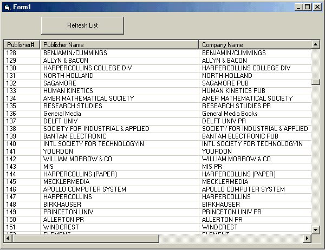This screenshot has width=325, height=250.
Task: Select publisher number 151
Action: pyautogui.click(x=11, y=227)
